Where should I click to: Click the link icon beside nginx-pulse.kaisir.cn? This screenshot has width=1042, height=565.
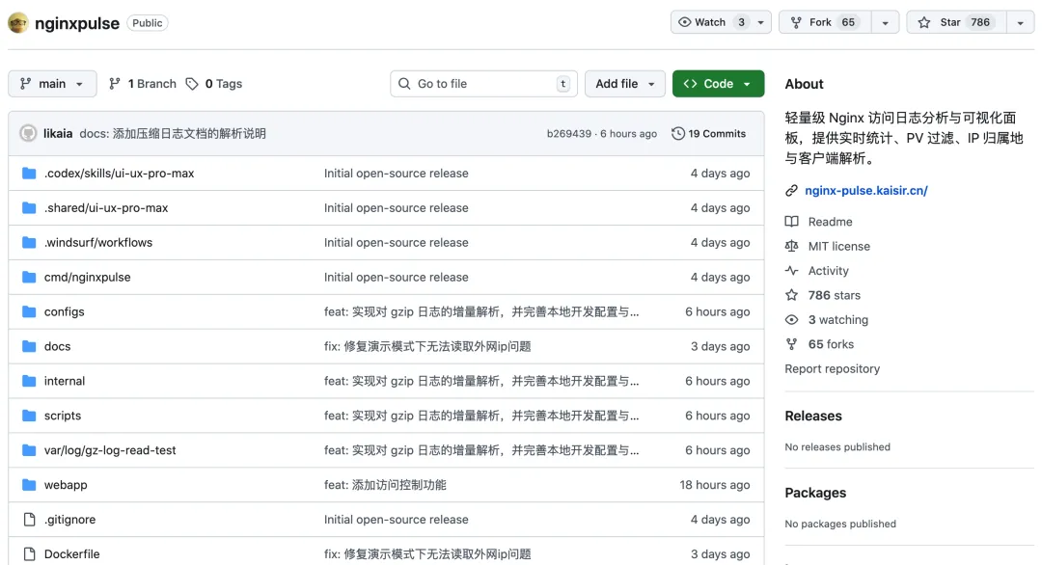coord(792,191)
